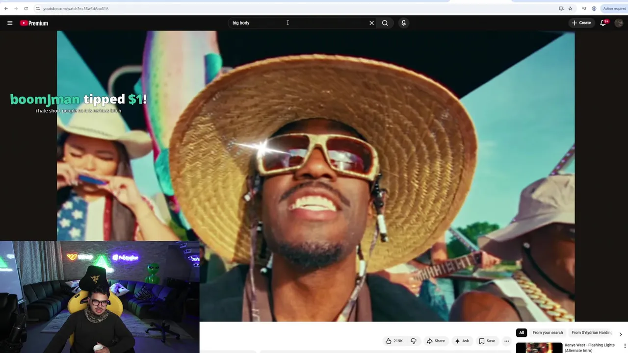Screen dimensions: 628x353
Task: Open the Create button
Action: (x=581, y=23)
